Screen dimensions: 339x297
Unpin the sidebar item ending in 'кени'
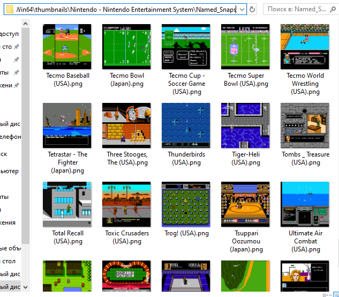pyautogui.click(x=17, y=85)
